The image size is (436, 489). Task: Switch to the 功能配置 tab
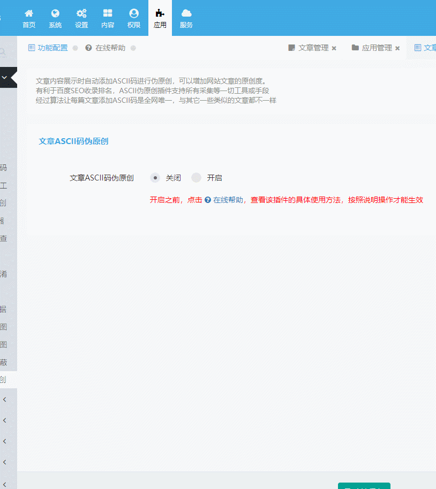48,48
